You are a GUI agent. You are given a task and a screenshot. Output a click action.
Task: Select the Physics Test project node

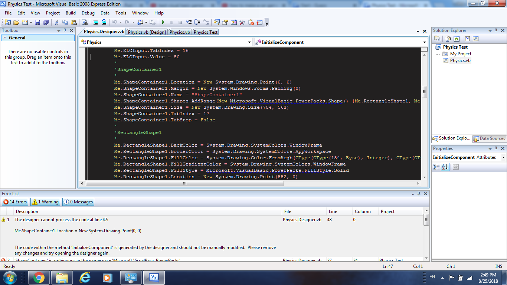[x=455, y=47]
